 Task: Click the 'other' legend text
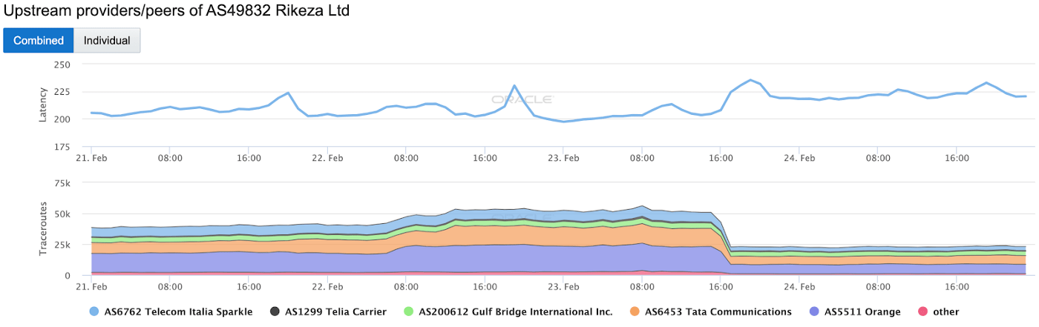point(946,312)
